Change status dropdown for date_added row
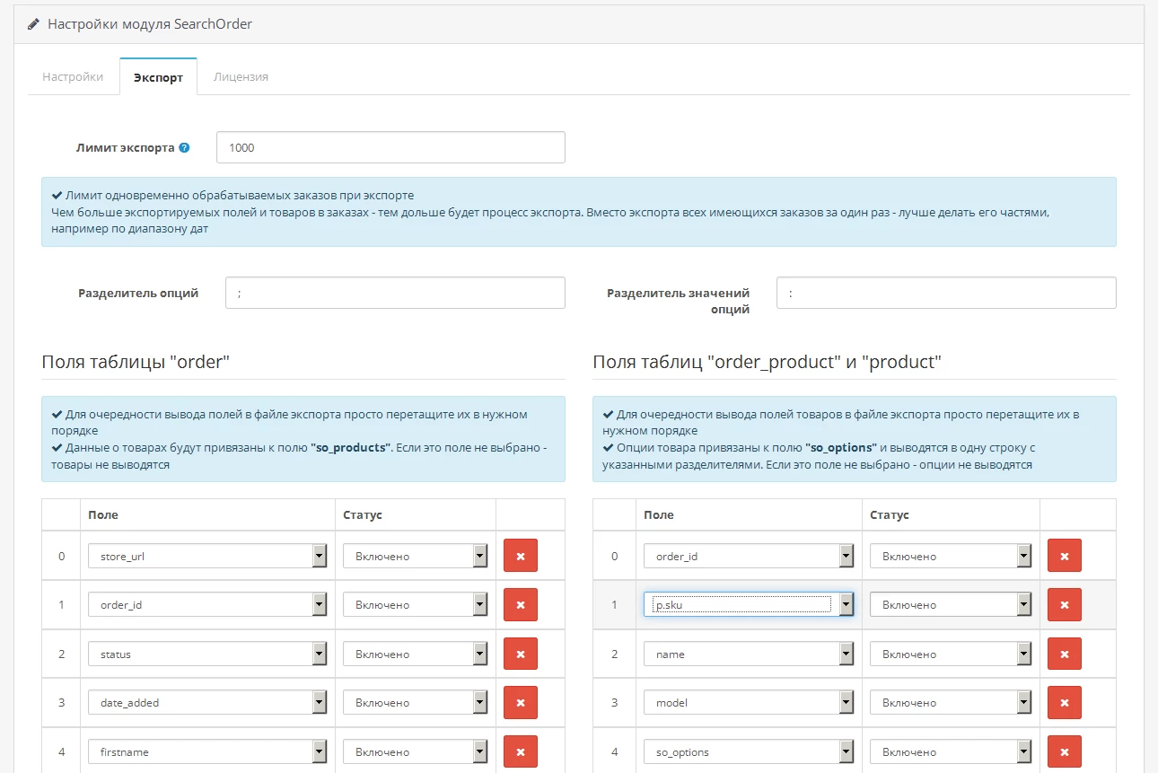Viewport: 1158px width, 773px height. 416,702
